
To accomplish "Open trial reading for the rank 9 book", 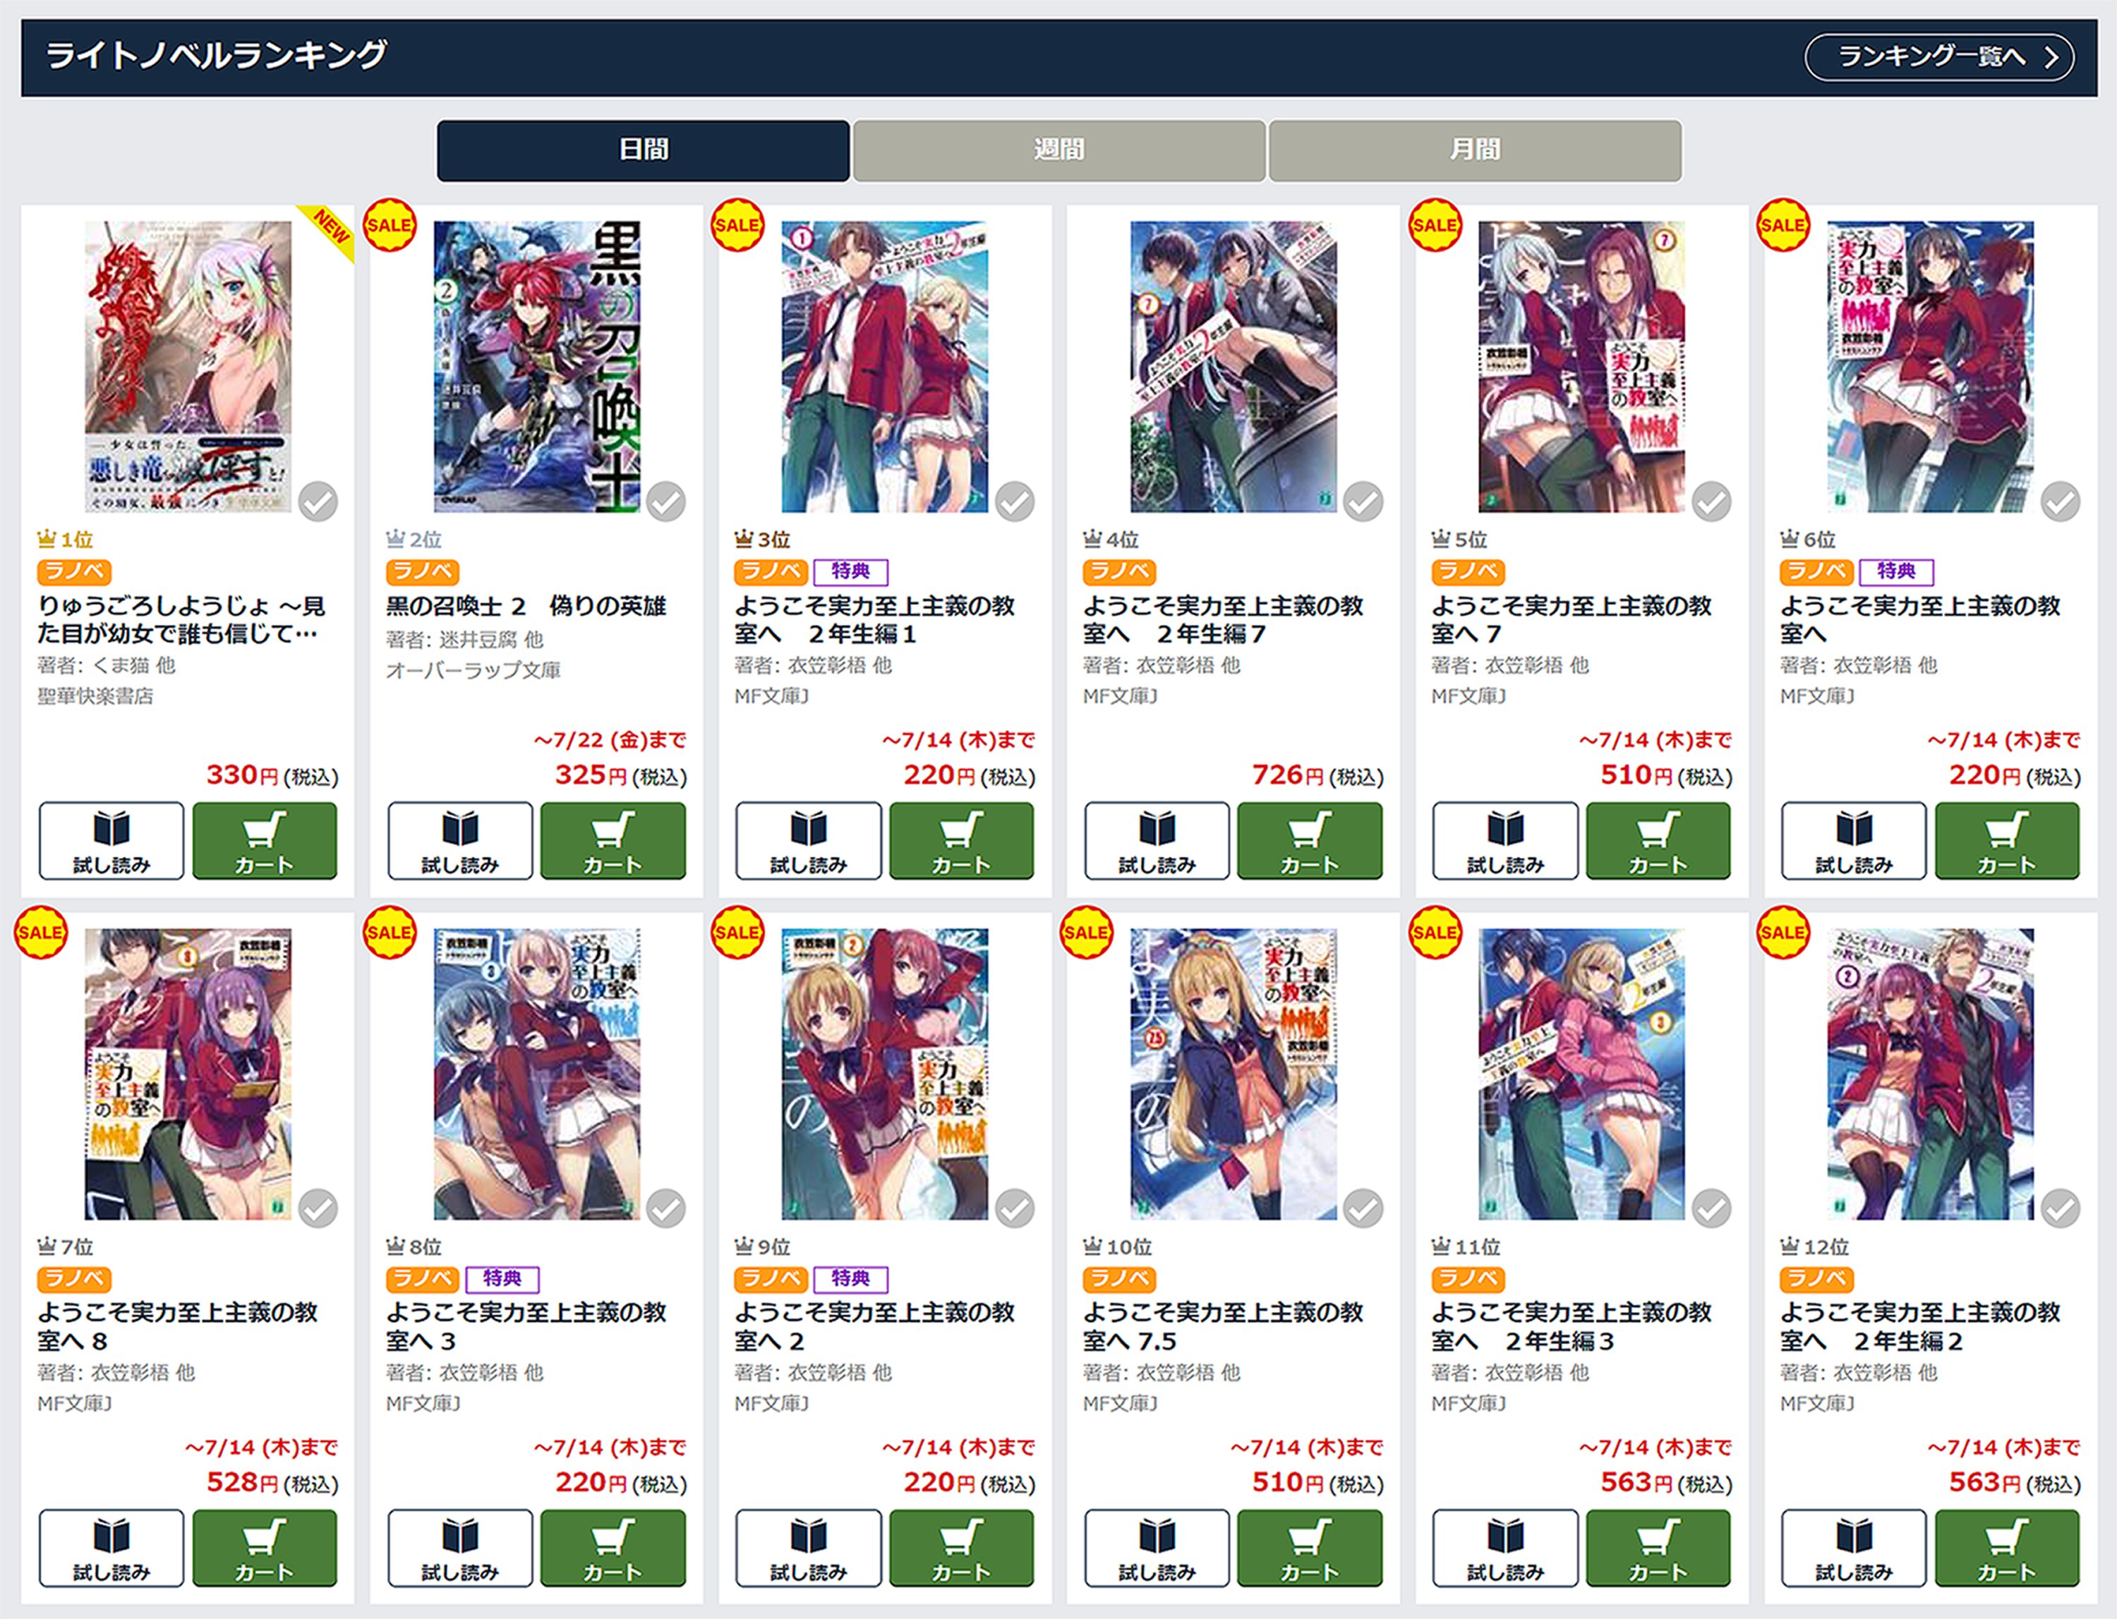I will click(808, 1548).
